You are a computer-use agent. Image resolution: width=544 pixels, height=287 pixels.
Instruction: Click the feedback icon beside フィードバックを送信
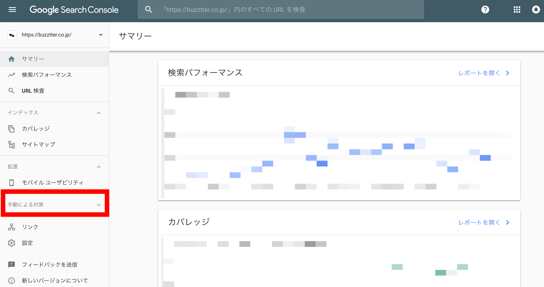tap(12, 264)
